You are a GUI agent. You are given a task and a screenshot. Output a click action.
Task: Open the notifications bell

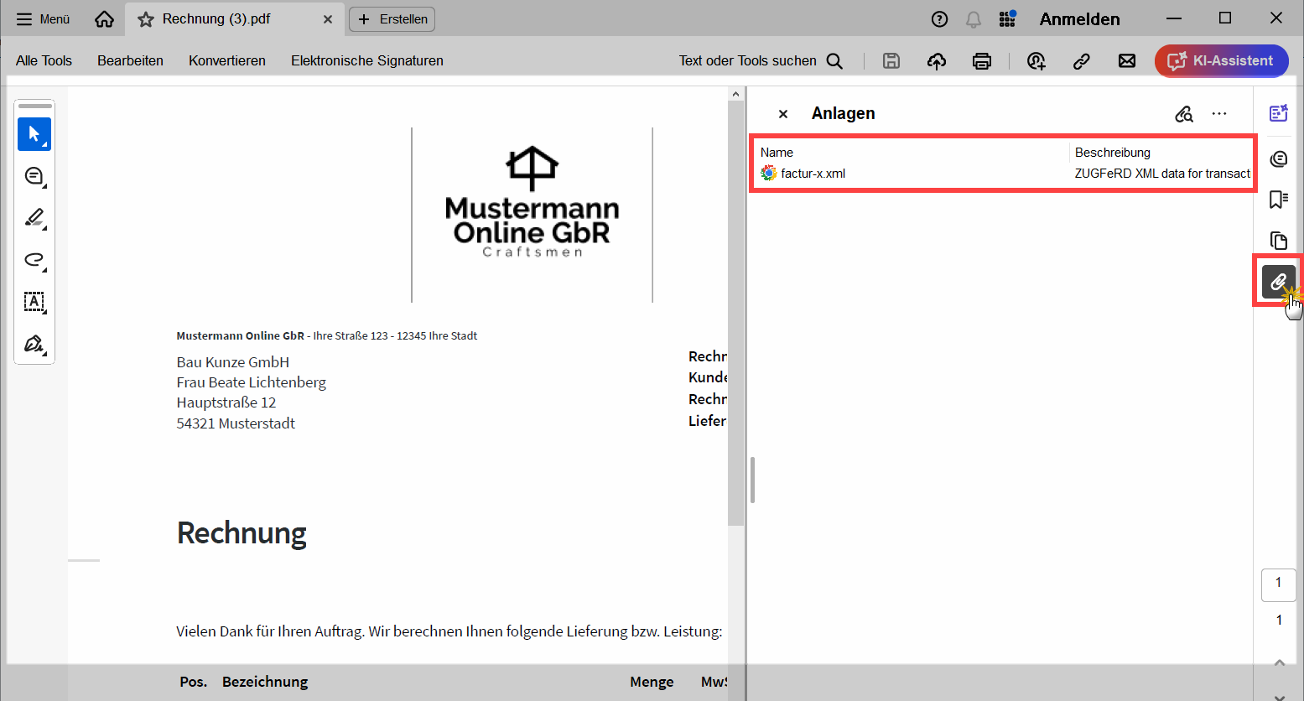click(974, 18)
